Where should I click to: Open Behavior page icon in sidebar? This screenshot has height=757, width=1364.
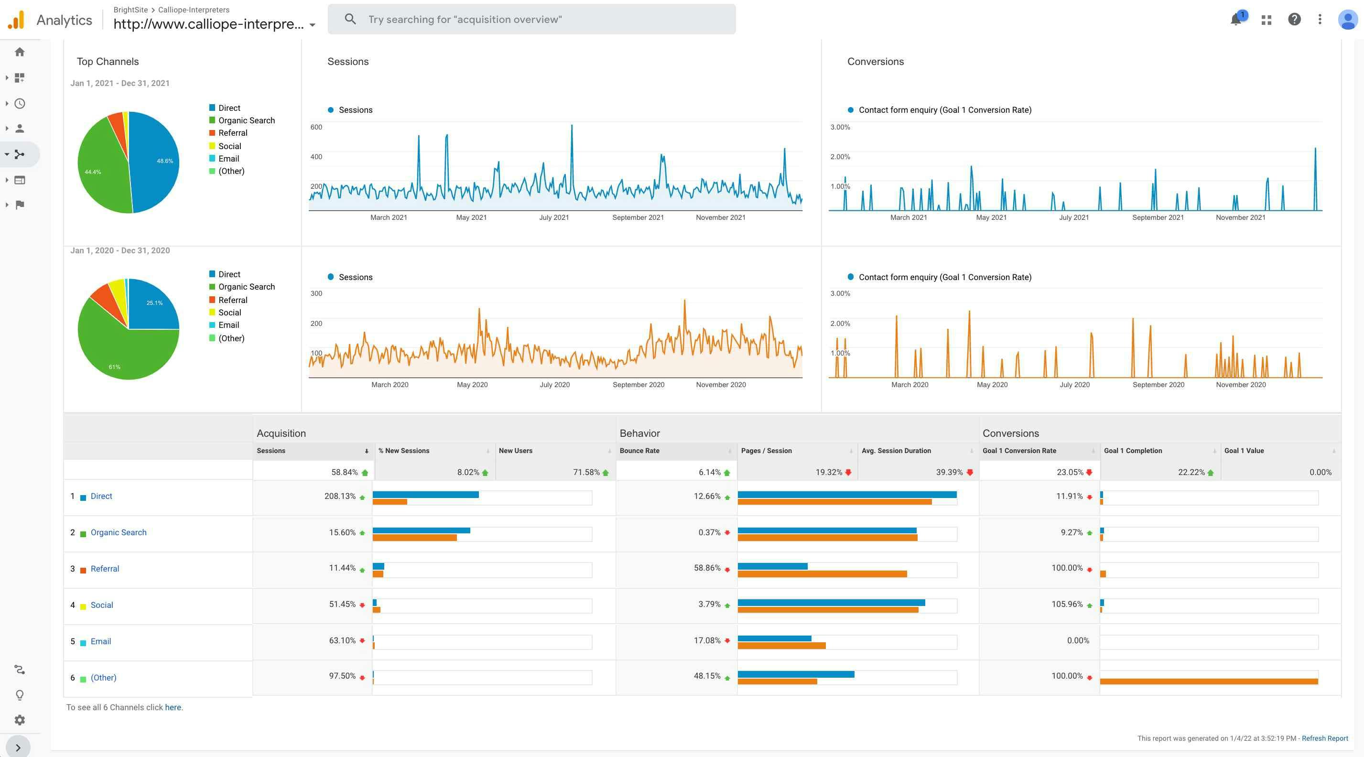20,180
